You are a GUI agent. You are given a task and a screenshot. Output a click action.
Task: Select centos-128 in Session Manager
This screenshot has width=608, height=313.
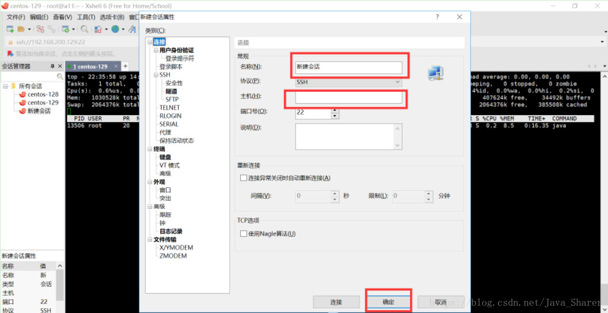[x=43, y=94]
